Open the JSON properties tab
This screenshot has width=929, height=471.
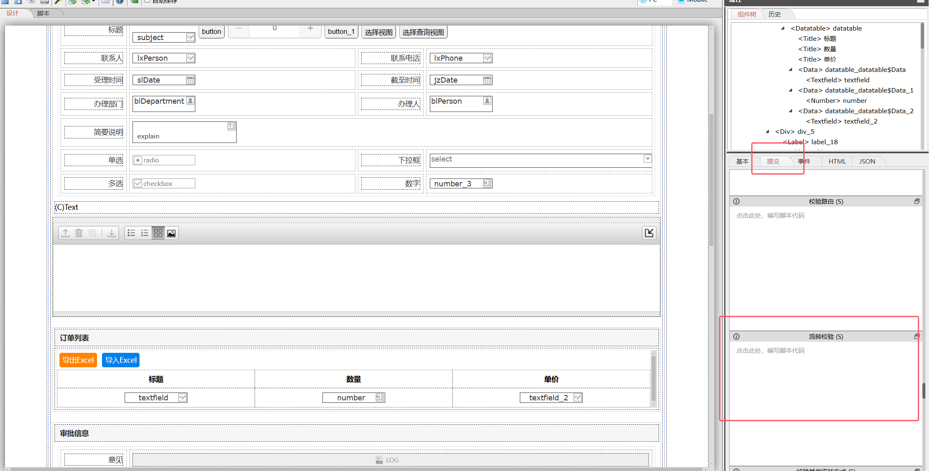coord(867,162)
